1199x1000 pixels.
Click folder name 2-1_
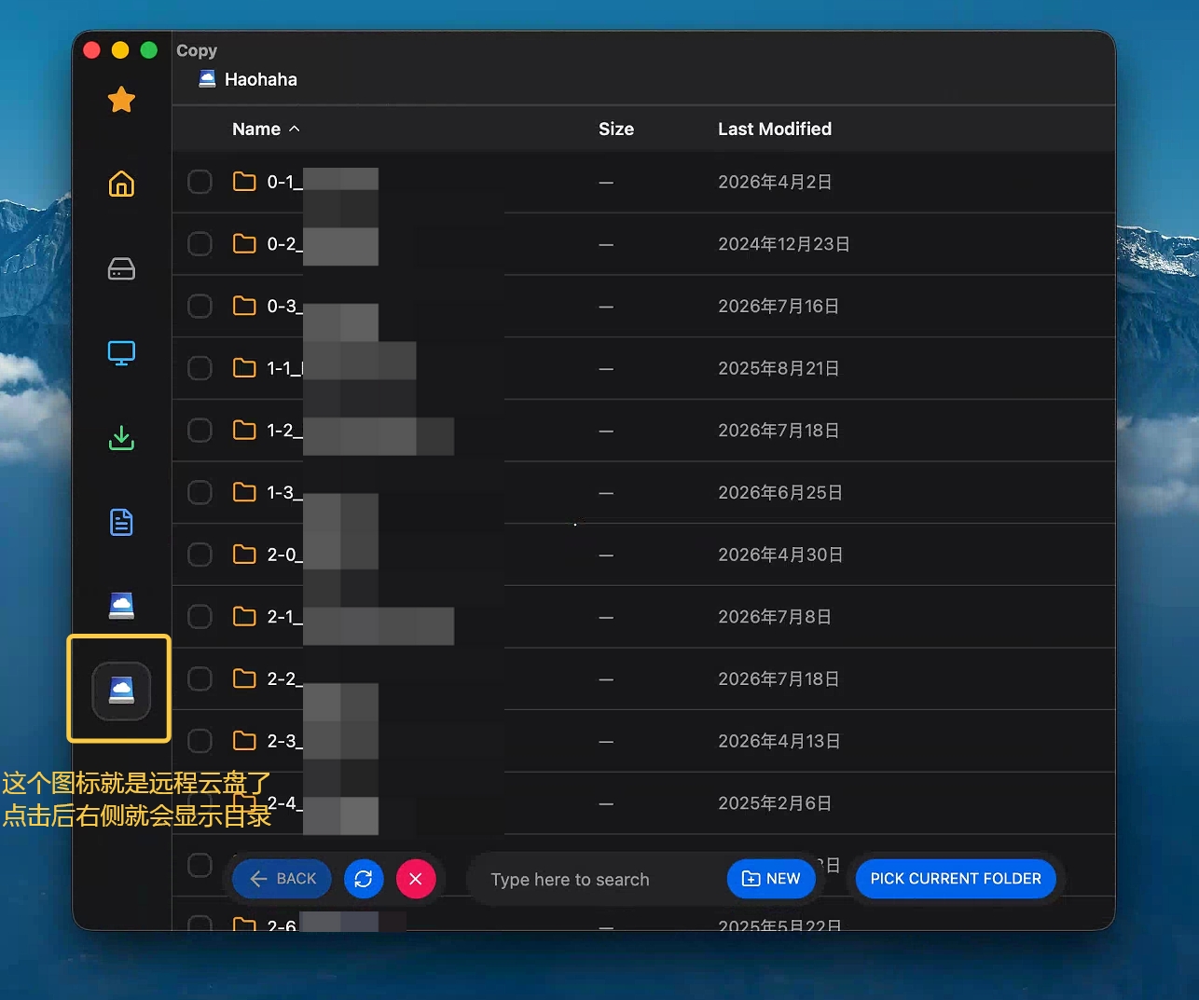(x=284, y=616)
